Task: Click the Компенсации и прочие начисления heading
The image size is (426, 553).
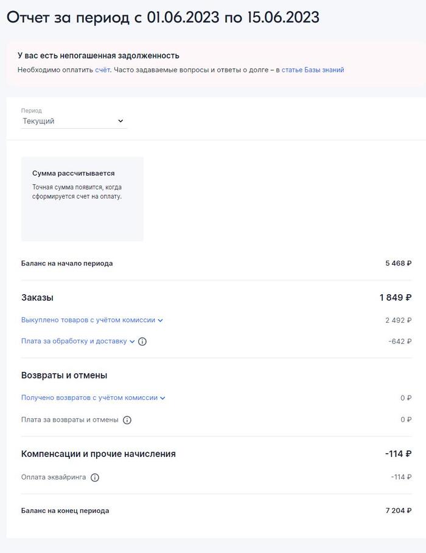Action: click(x=98, y=454)
